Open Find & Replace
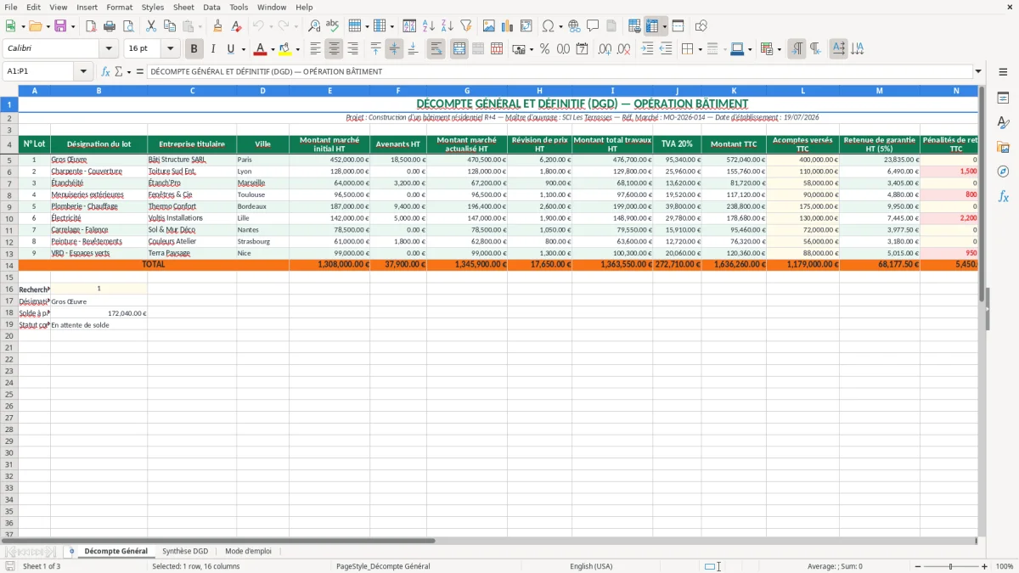The image size is (1019, 573). 314,26
